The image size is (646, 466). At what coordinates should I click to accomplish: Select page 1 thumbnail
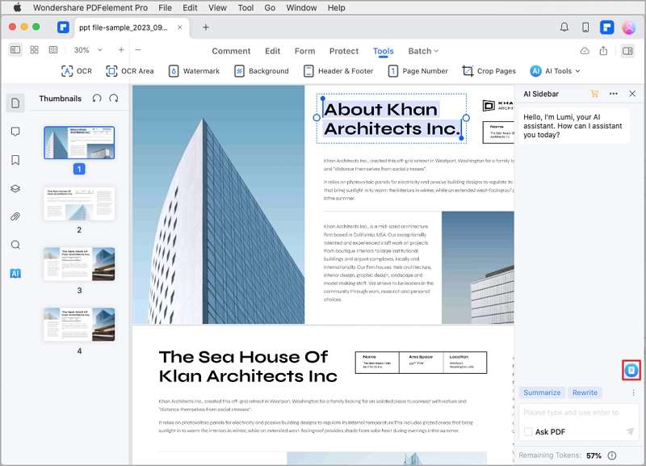(79, 143)
